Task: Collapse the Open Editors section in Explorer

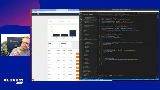Action: click(x=86, y=15)
